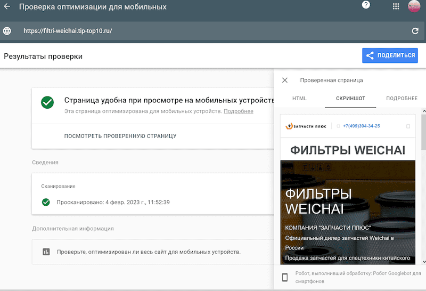The height and width of the screenshot is (291, 426).
Task: Open the Google apps grid icon
Action: [396, 6]
